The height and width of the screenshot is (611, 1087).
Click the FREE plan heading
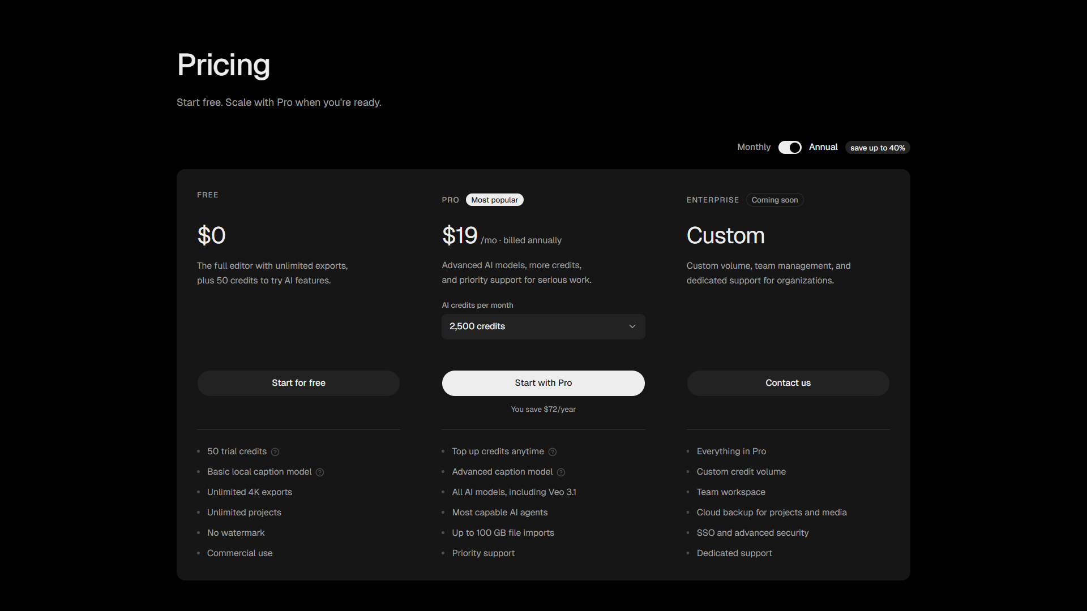click(208, 195)
